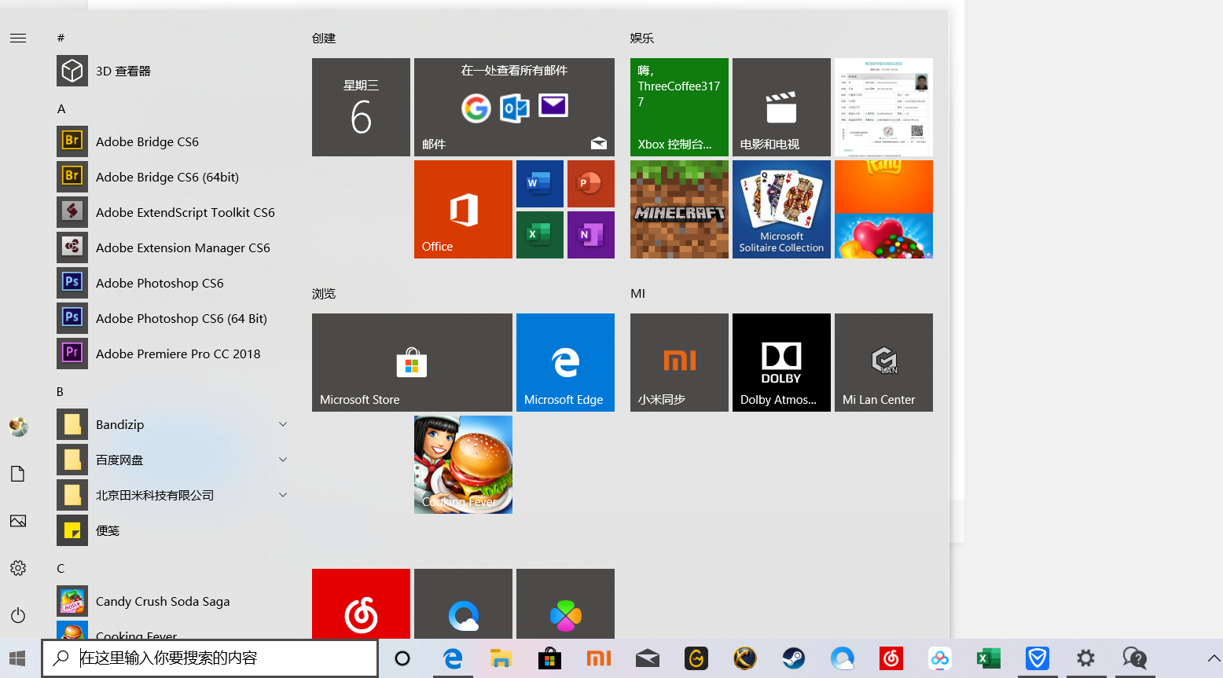Open the 小米同步 tile
Viewport: 1223px width, 678px height.
(679, 362)
